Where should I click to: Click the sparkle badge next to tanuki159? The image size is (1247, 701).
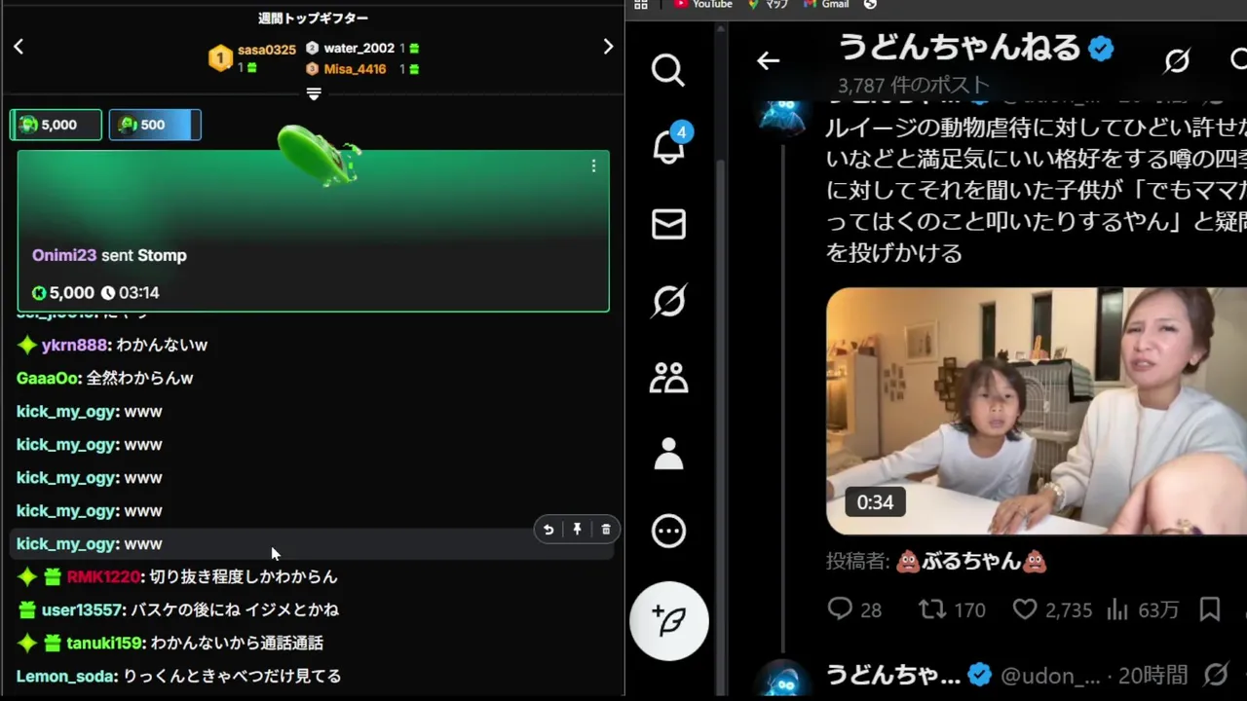[27, 643]
